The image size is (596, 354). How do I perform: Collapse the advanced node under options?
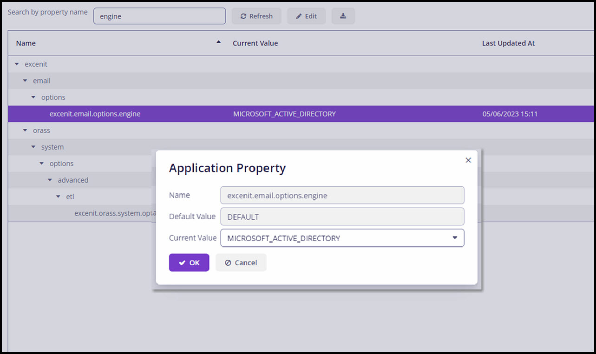50,180
